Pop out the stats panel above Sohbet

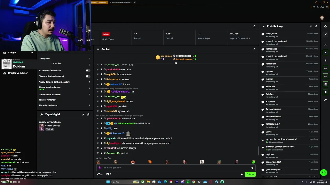tap(254, 26)
